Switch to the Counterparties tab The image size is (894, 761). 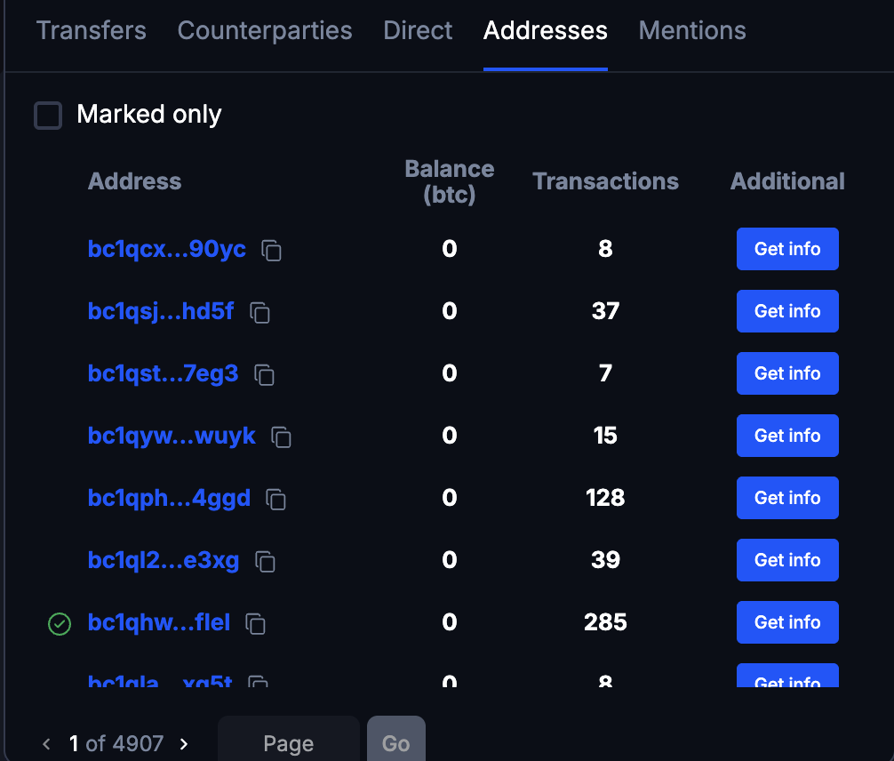(264, 30)
